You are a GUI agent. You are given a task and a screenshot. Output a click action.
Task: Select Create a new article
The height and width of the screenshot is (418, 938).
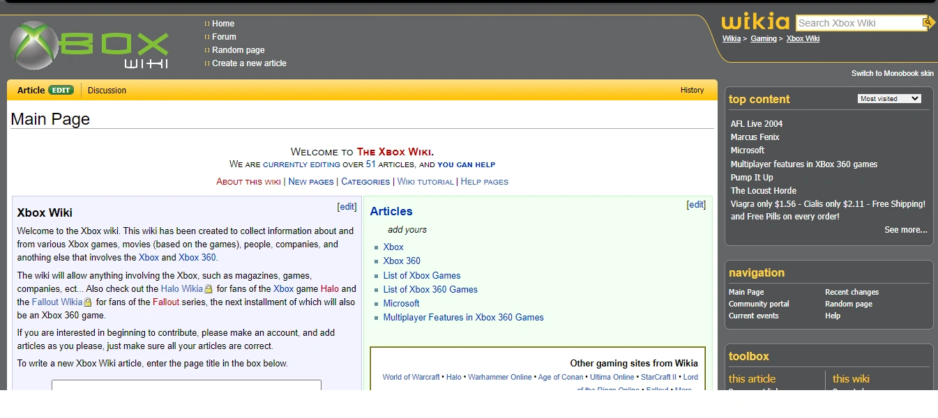click(249, 63)
